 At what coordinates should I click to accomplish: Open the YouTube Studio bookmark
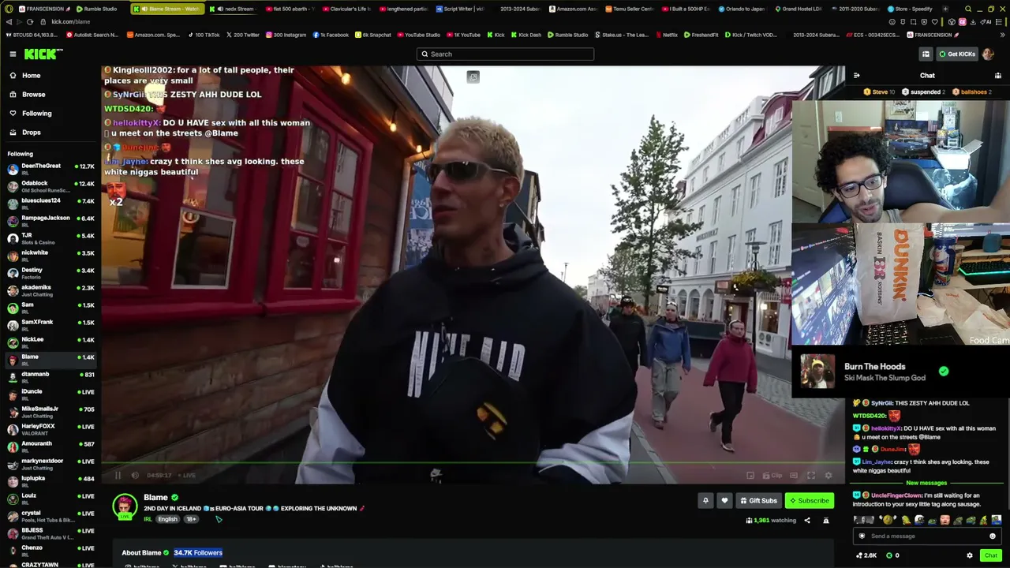pos(419,35)
